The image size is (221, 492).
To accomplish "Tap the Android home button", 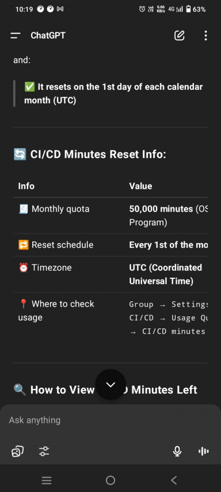I will click(110, 480).
